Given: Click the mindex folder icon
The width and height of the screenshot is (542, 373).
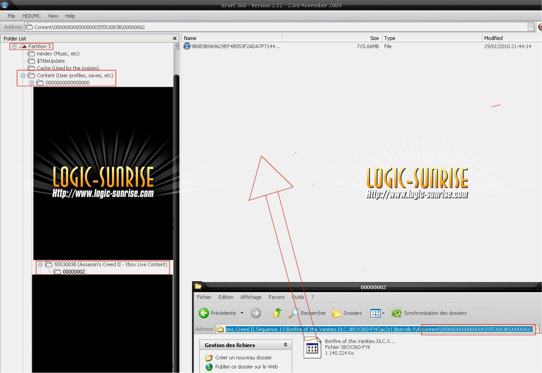Looking at the screenshot, I should tap(31, 54).
